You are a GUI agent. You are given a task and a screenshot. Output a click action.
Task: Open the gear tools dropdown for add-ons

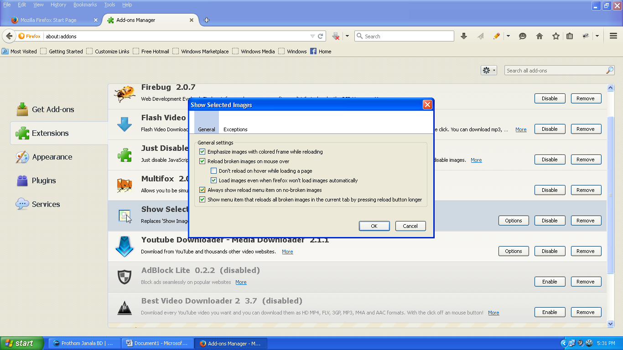(x=488, y=70)
